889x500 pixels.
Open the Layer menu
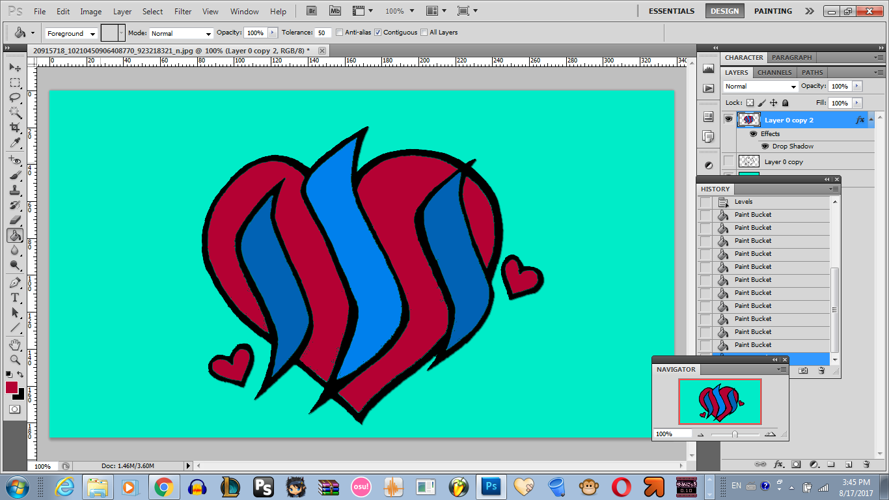click(x=122, y=12)
